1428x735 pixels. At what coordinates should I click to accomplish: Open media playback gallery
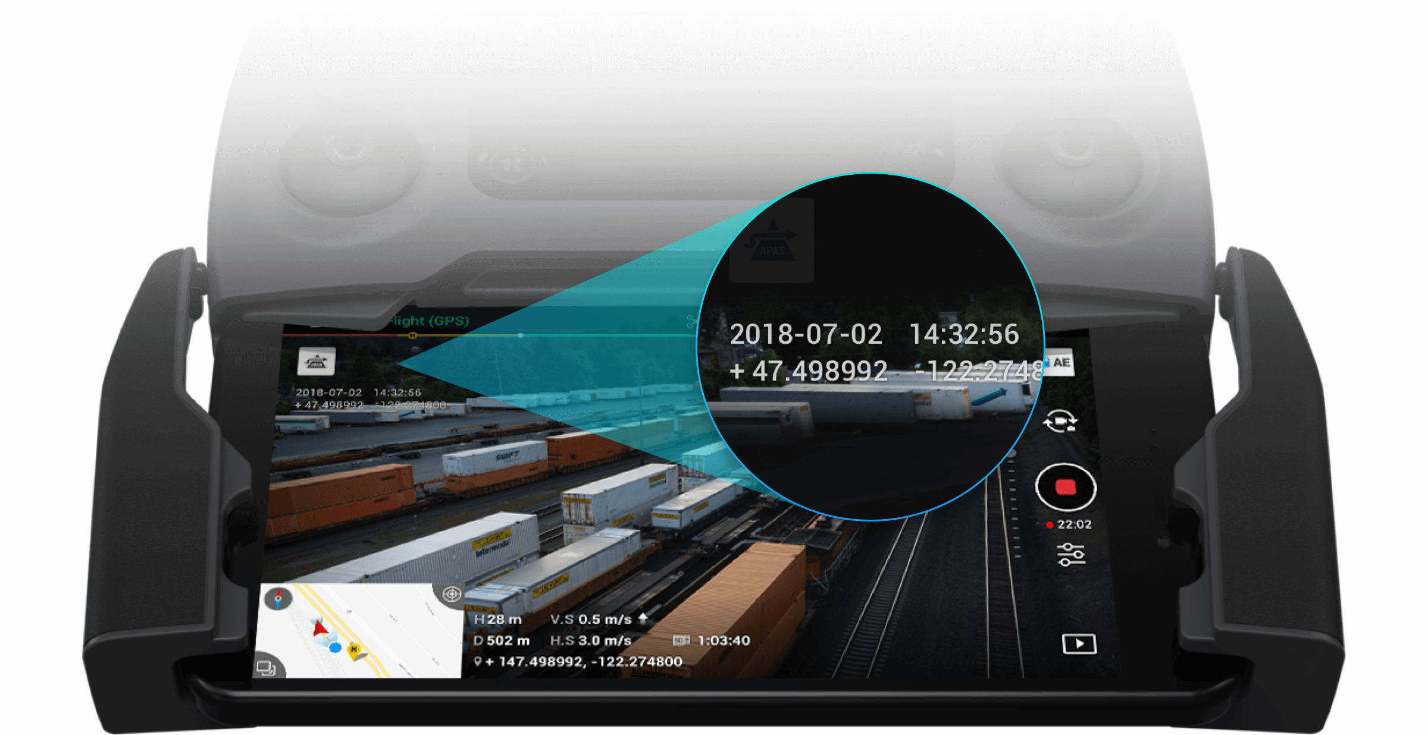point(1079,643)
